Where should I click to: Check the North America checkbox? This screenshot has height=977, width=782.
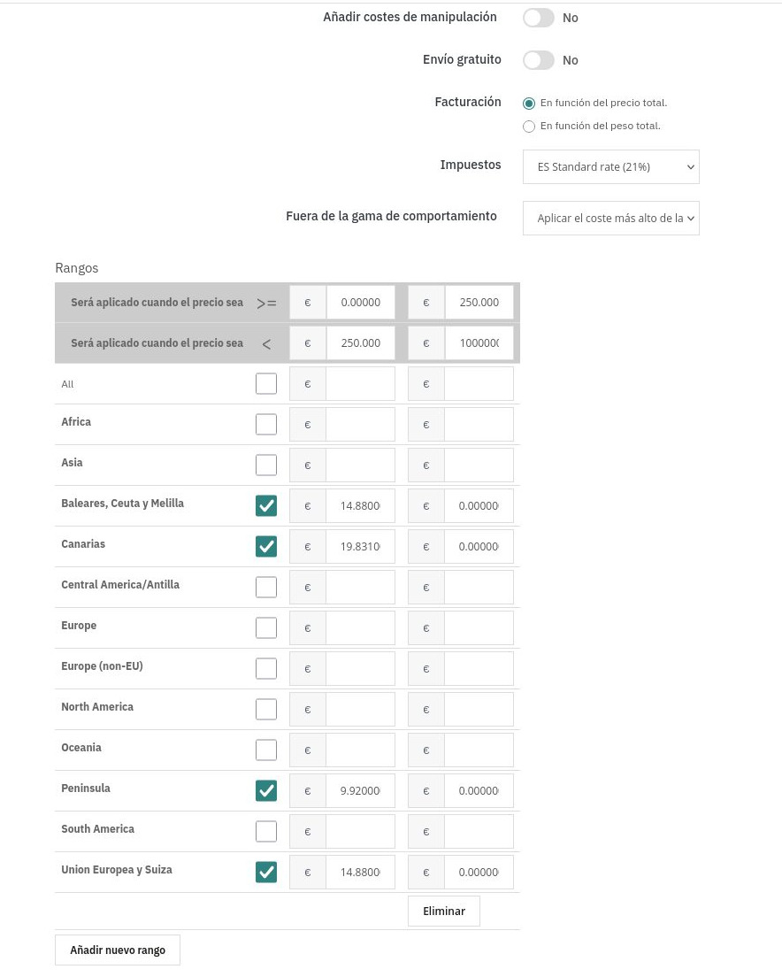pos(266,709)
